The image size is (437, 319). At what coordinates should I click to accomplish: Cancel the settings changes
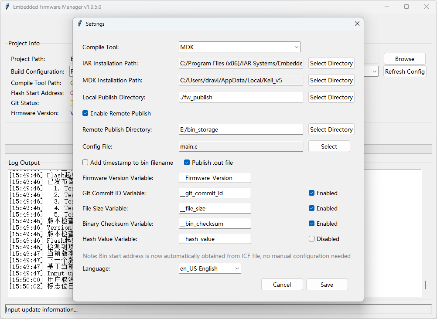pos(282,285)
